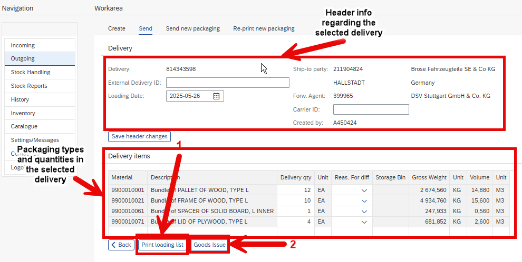Select the Re-print new packaging tab

click(x=264, y=28)
